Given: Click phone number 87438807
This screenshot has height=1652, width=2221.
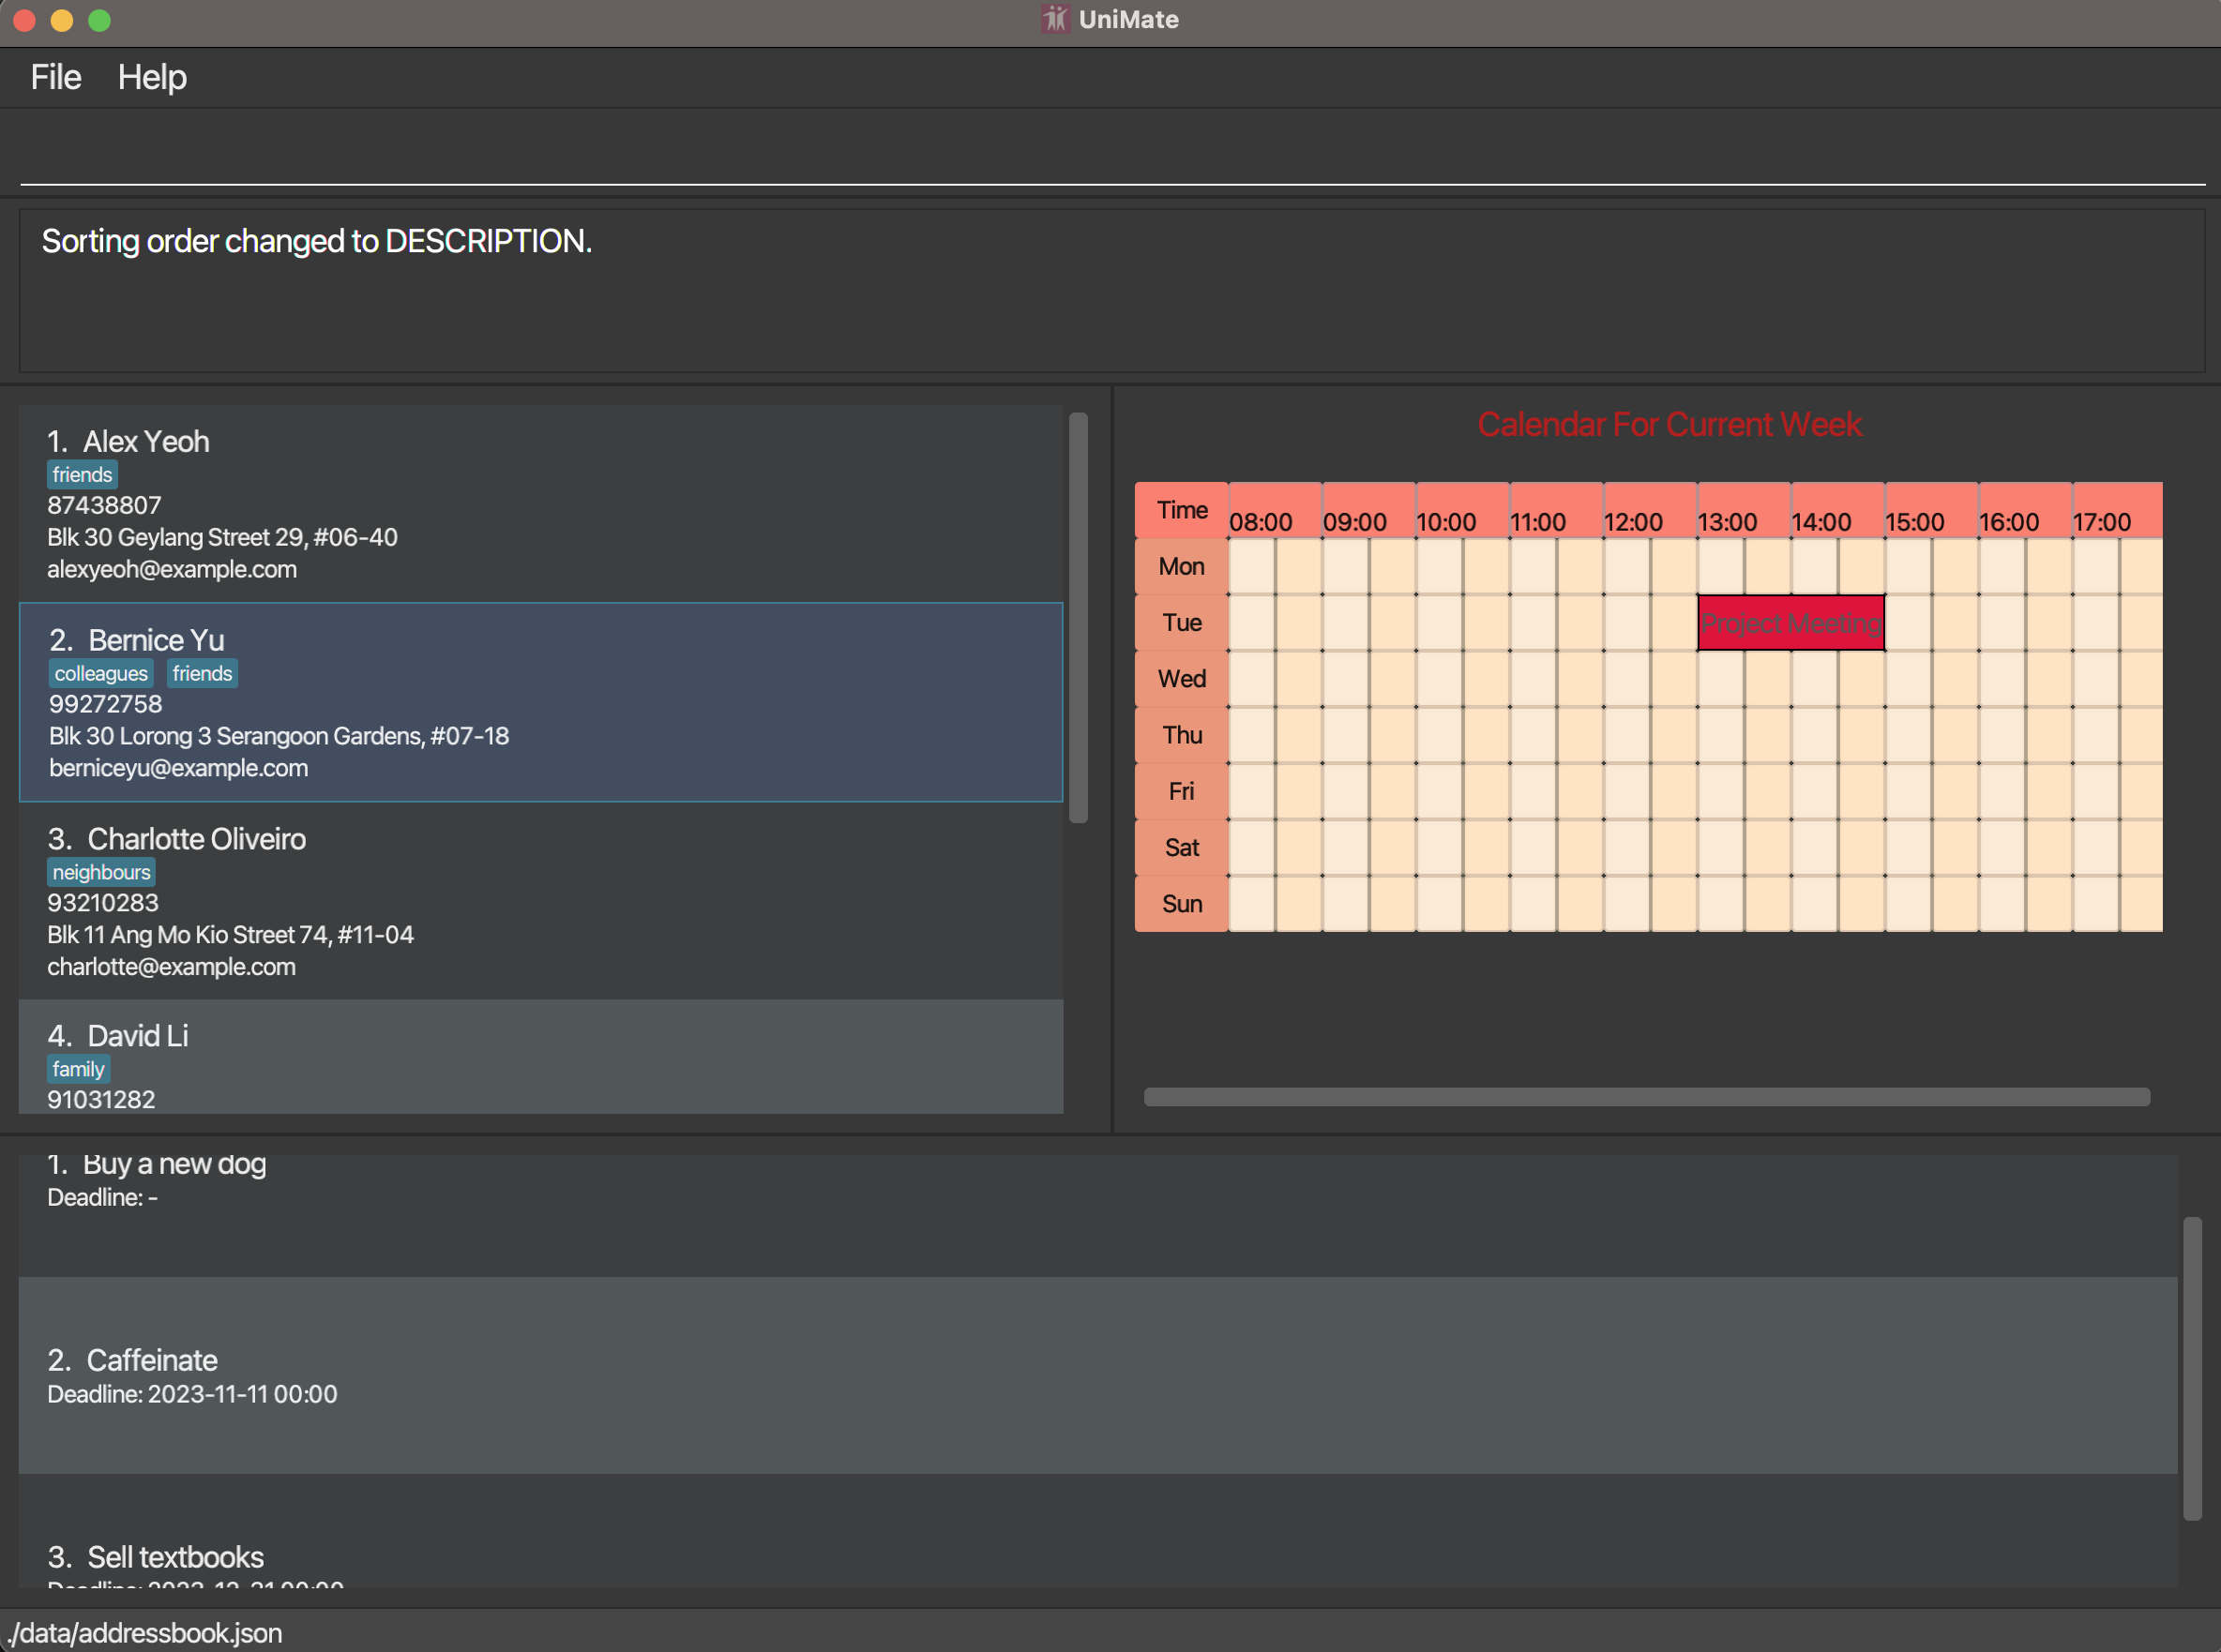Looking at the screenshot, I should point(104,505).
